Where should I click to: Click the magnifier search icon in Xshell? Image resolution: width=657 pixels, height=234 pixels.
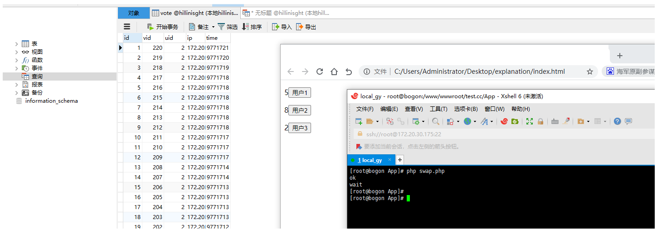point(436,121)
